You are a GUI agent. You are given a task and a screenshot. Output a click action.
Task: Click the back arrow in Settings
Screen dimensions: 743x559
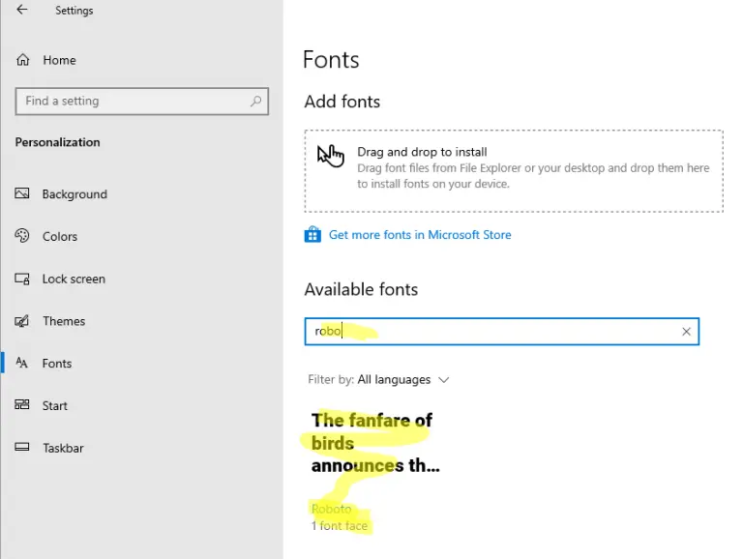[22, 10]
